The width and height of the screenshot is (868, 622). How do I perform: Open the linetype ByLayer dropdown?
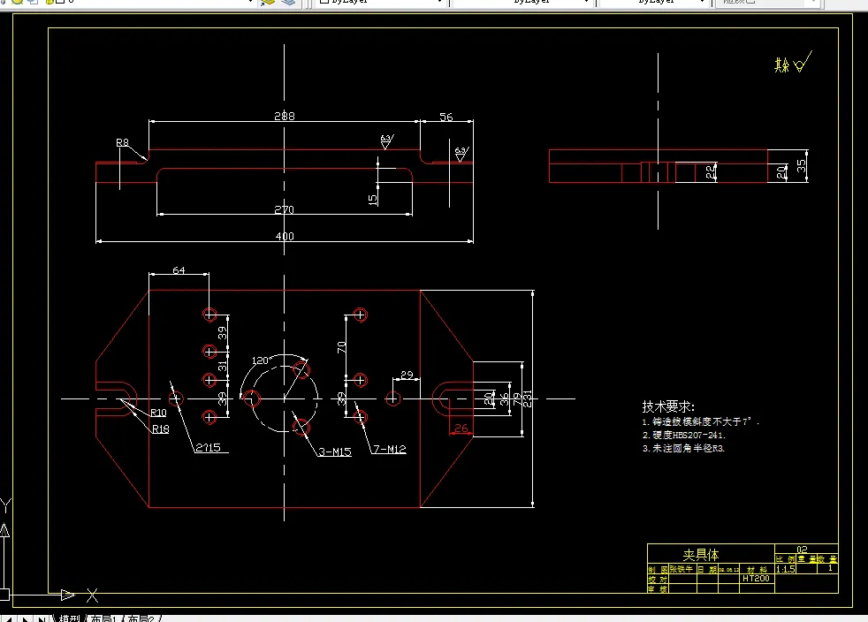coord(522,2)
